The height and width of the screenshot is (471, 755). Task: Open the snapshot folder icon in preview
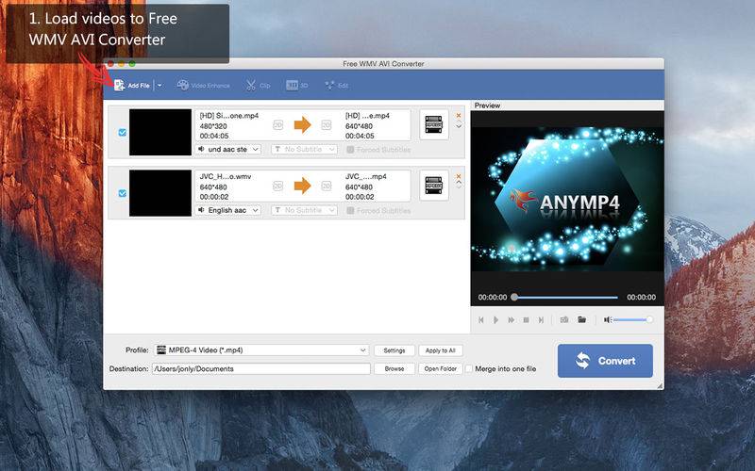point(582,320)
